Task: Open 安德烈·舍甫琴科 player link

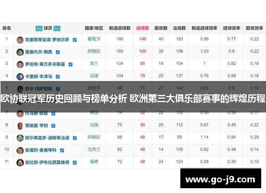Action: point(41,150)
